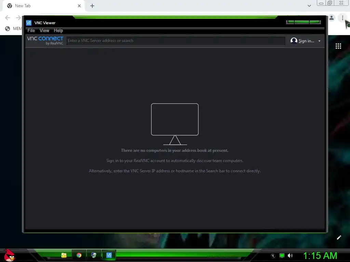
Task: Click the VNC Server address search field
Action: 175,41
